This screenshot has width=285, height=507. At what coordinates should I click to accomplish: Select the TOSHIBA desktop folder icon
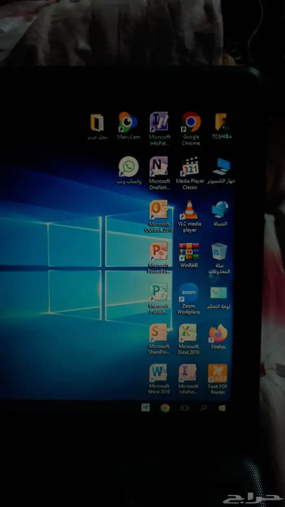221,122
